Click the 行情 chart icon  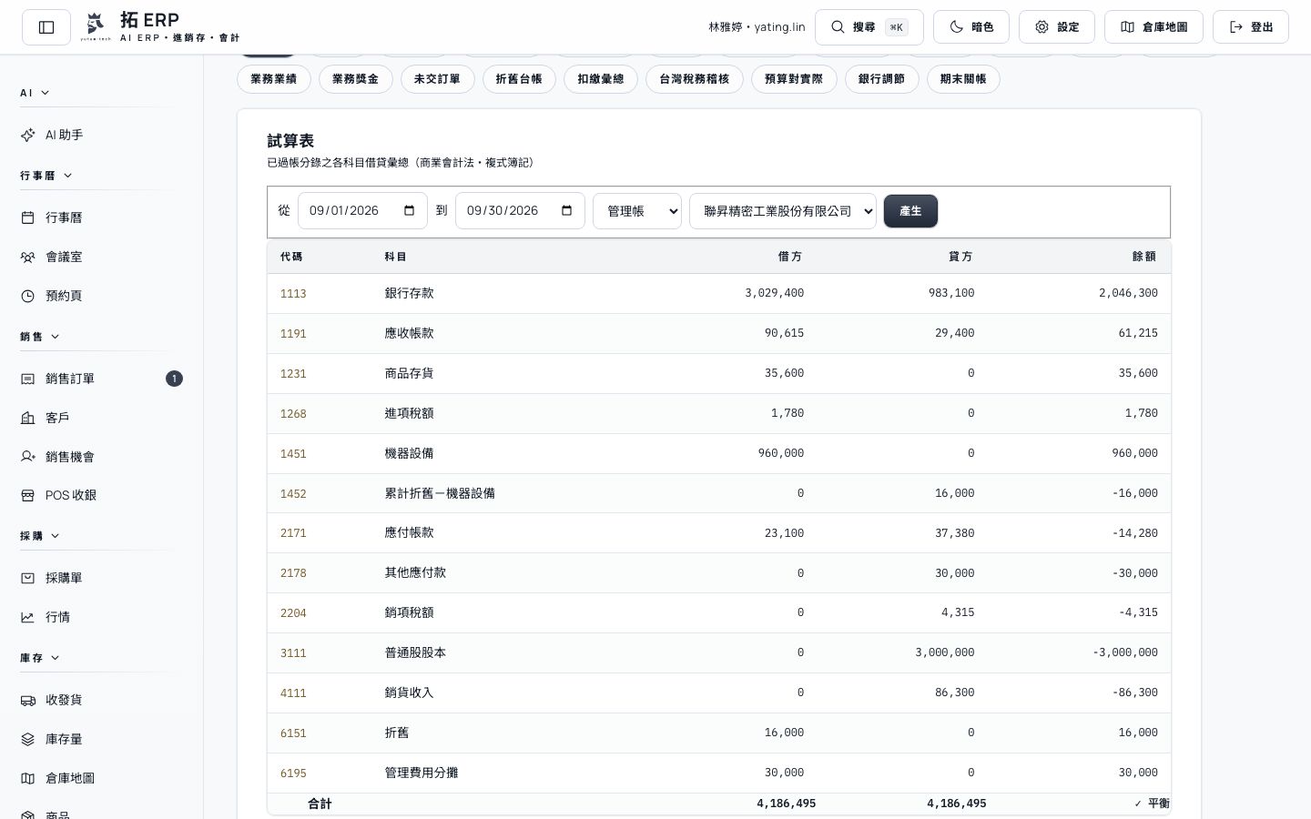(x=27, y=617)
